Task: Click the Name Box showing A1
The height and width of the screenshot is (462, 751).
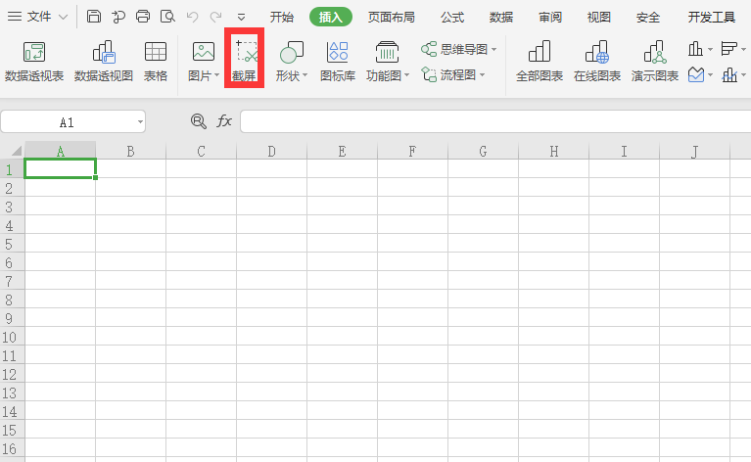Action: tap(67, 122)
